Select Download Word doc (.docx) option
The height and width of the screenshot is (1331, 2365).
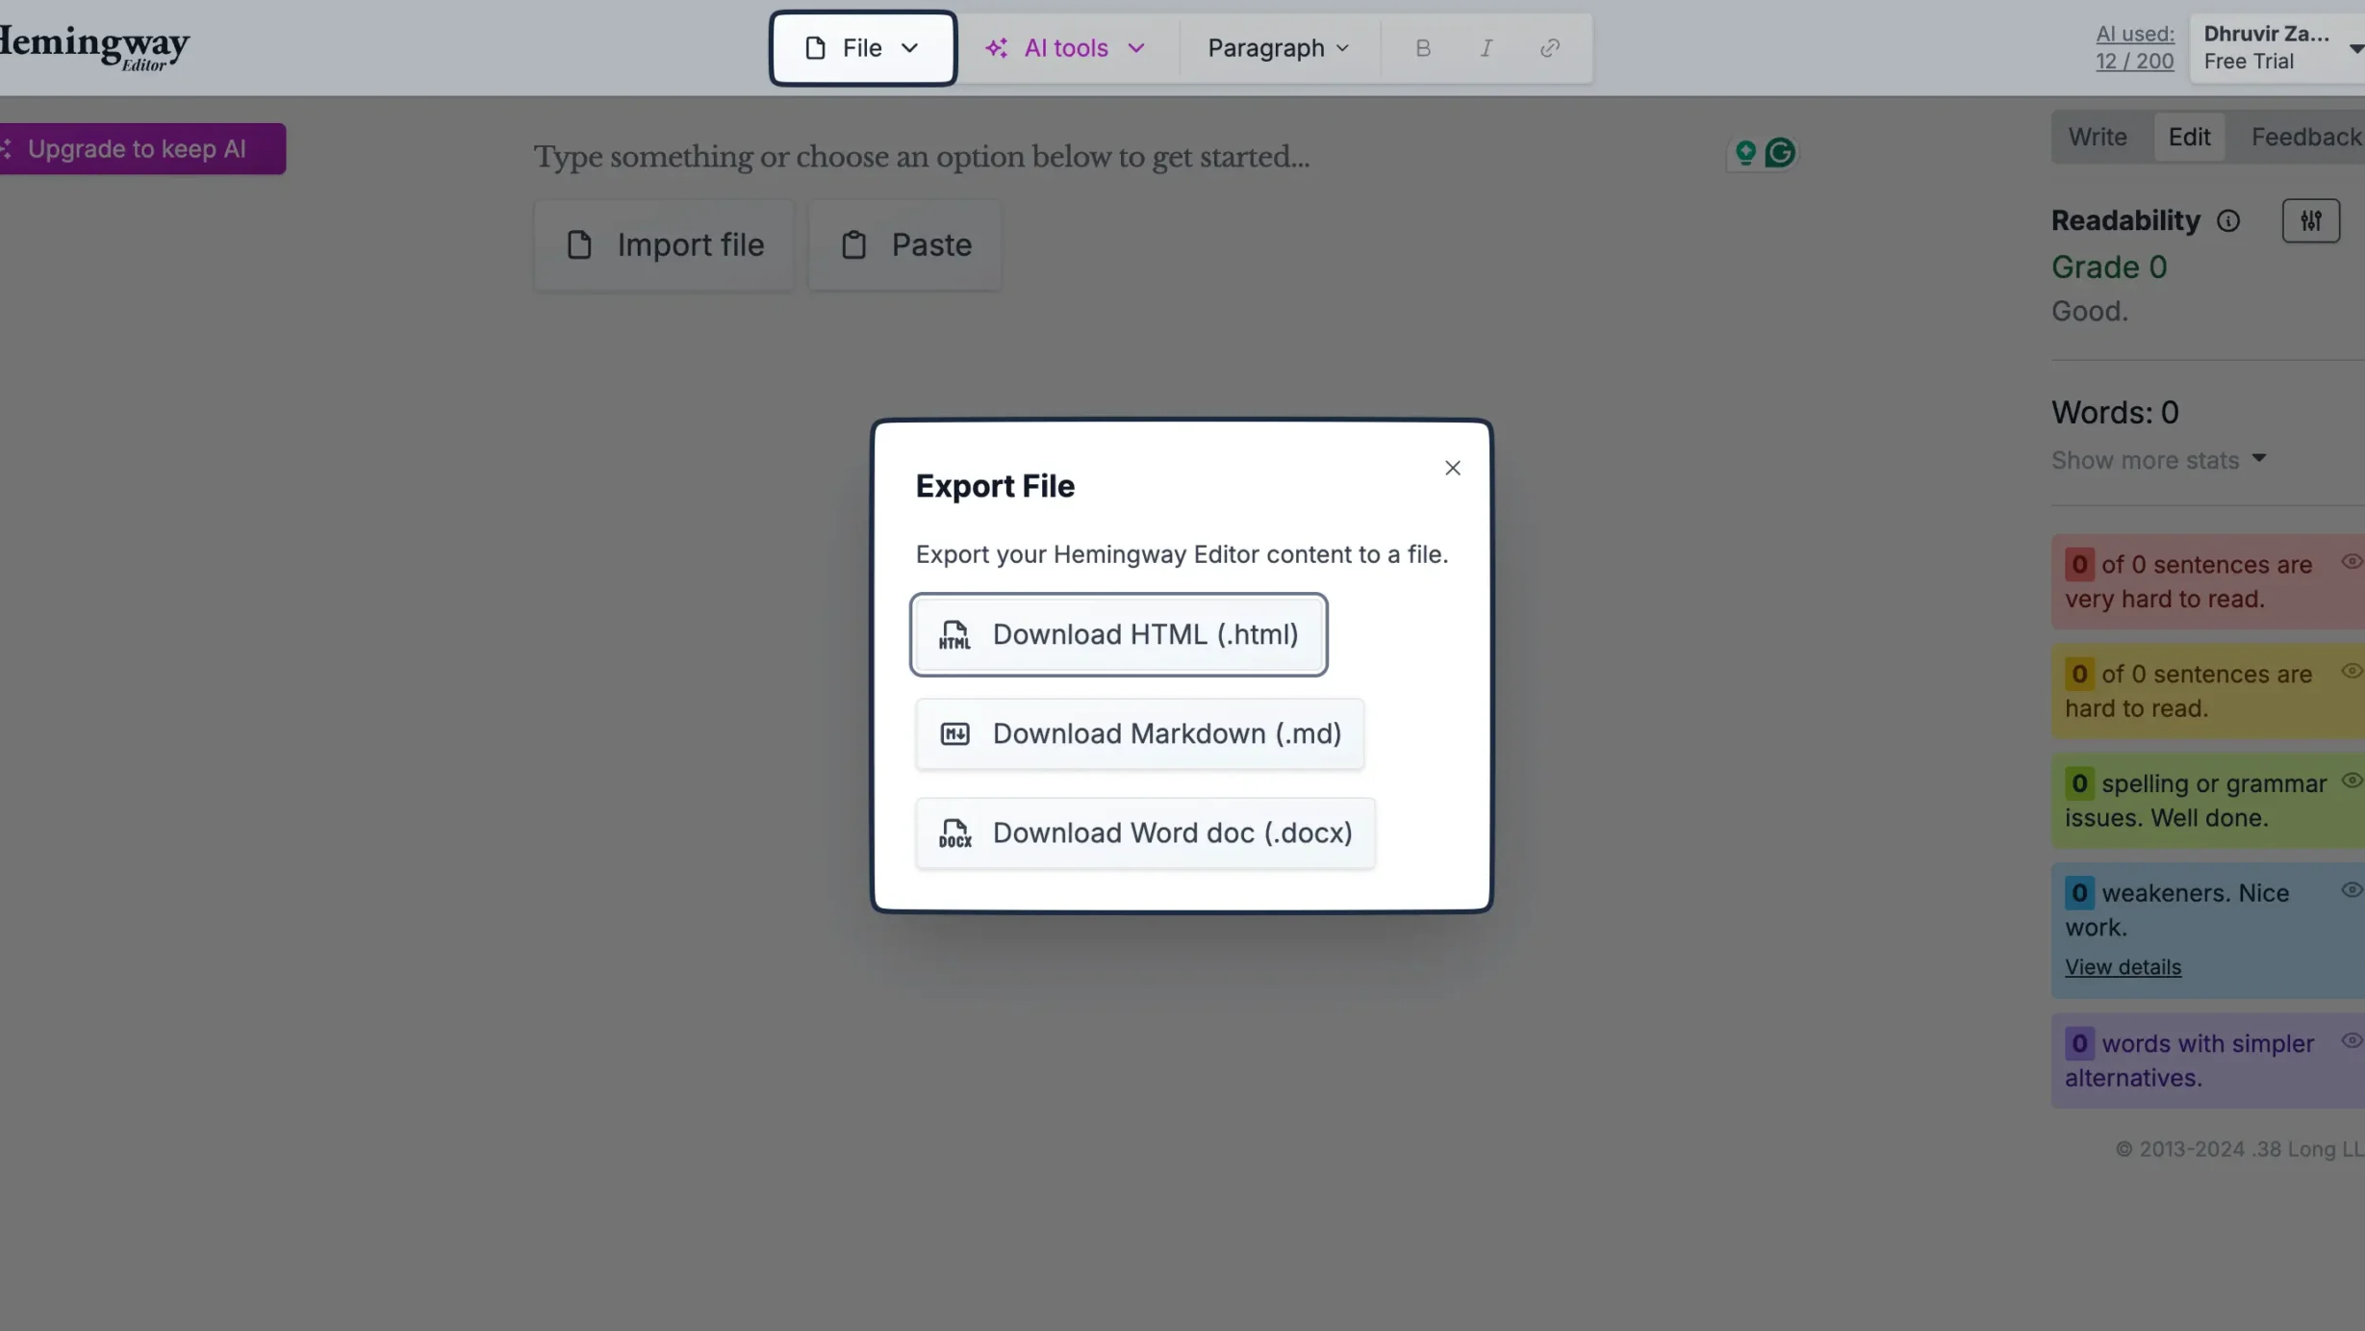tap(1144, 832)
